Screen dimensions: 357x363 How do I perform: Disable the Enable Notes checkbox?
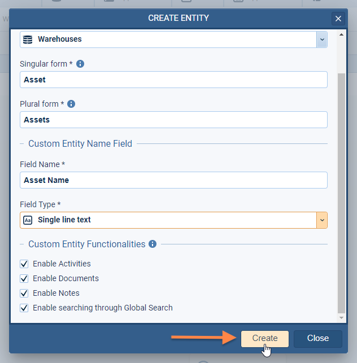tap(24, 293)
